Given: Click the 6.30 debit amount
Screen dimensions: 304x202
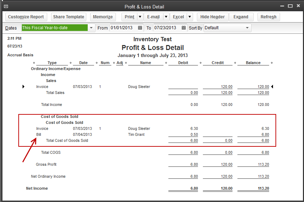Looking at the screenshot, I should pyautogui.click(x=194, y=128).
